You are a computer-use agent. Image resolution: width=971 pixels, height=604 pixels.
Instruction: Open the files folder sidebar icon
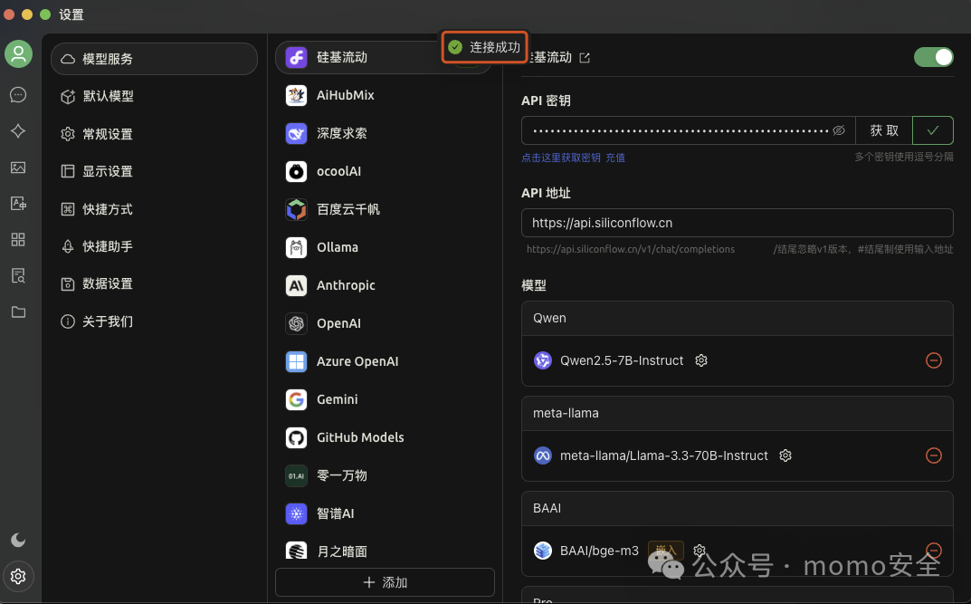click(18, 312)
